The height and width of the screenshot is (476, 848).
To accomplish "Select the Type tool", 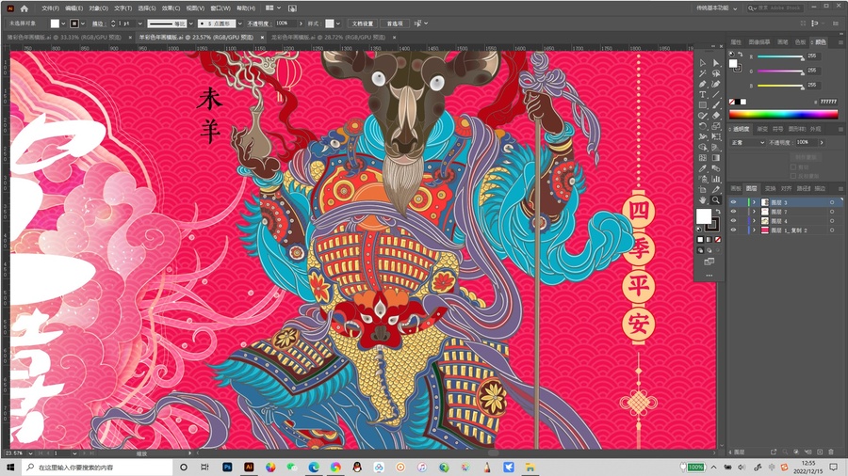I will (x=703, y=94).
